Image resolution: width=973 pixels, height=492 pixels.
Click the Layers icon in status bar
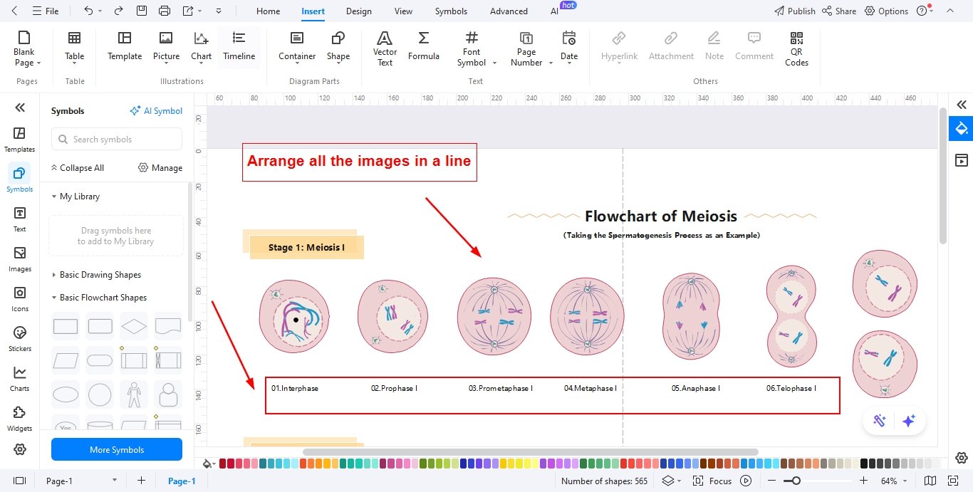click(x=667, y=481)
